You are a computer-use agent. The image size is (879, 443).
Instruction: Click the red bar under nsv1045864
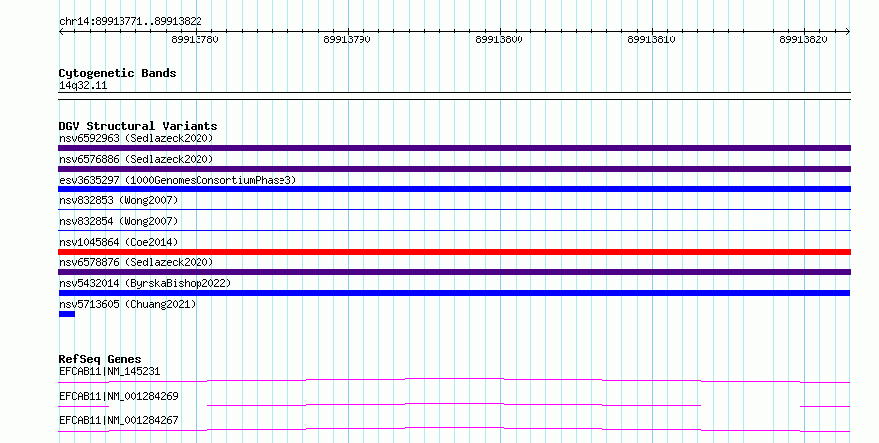[454, 252]
